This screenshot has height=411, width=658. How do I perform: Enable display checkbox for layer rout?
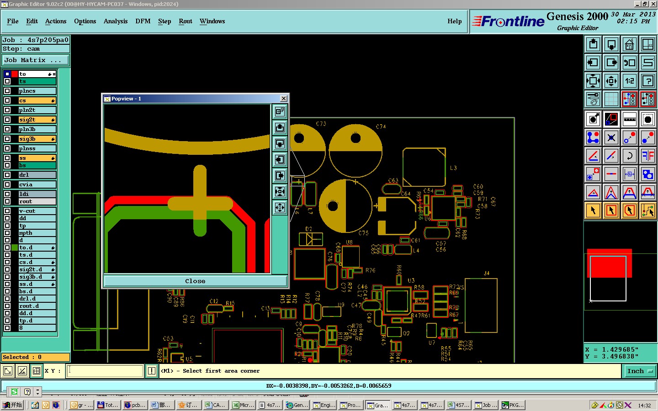[7, 201]
